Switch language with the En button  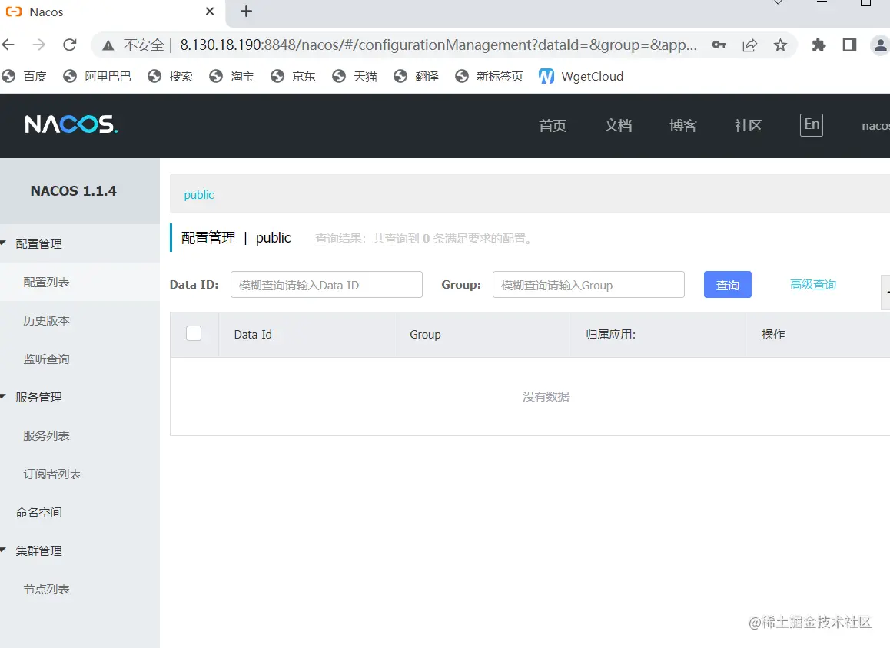(x=812, y=124)
